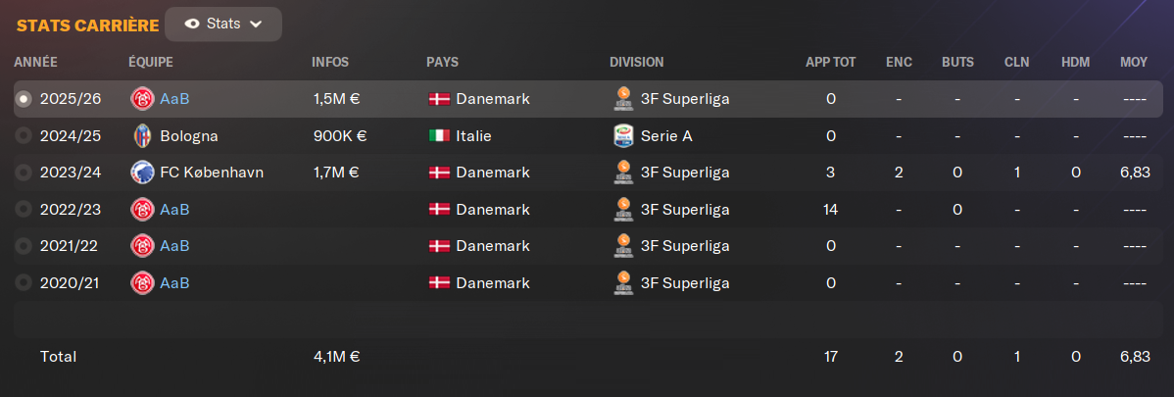Click the dropdown chevron next to Stats

[256, 24]
